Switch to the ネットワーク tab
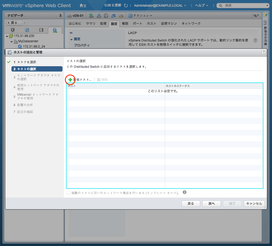Screen dimensions: 272x246 [191, 23]
